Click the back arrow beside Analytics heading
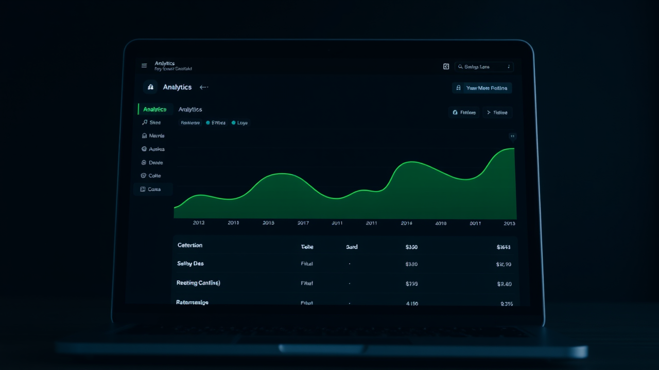This screenshot has height=370, width=659. 204,87
